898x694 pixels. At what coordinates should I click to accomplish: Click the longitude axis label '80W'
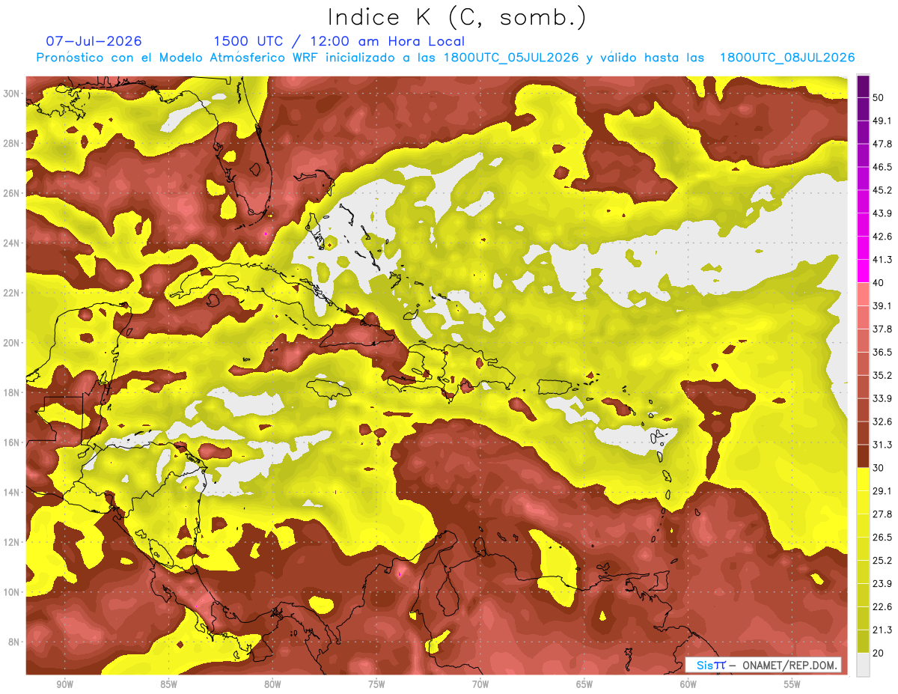(272, 684)
